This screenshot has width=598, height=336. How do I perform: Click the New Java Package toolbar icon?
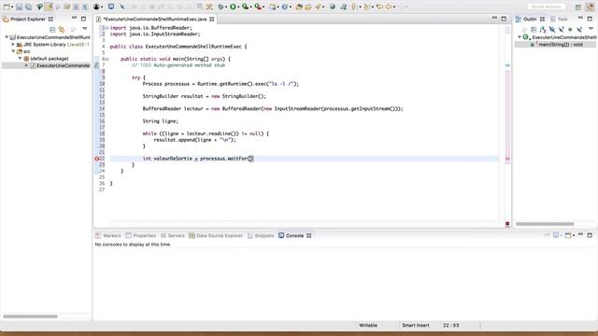tap(273, 7)
